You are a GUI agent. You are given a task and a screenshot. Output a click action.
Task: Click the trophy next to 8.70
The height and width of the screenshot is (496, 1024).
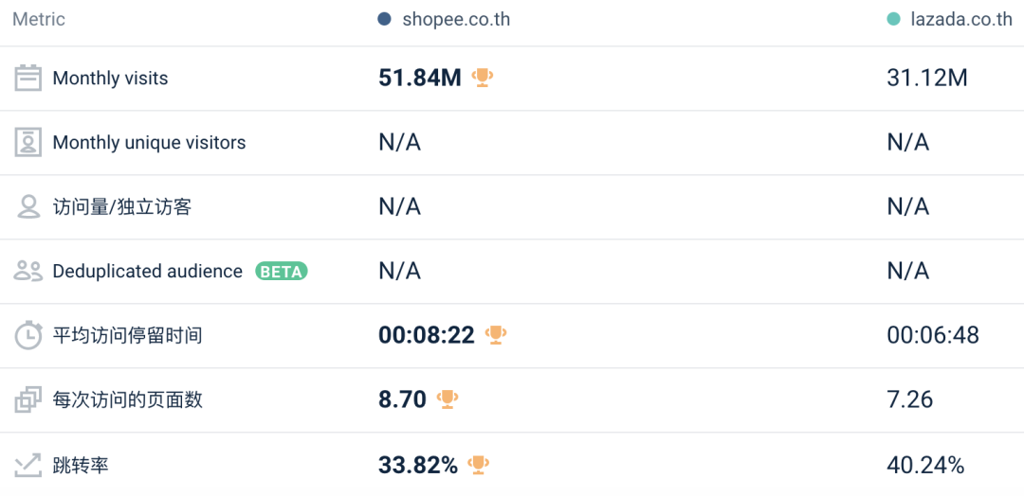pos(448,399)
